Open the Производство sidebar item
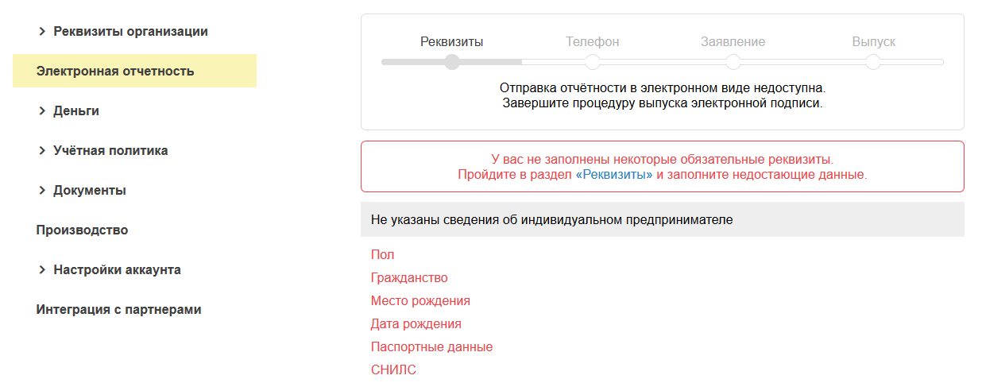 [82, 230]
